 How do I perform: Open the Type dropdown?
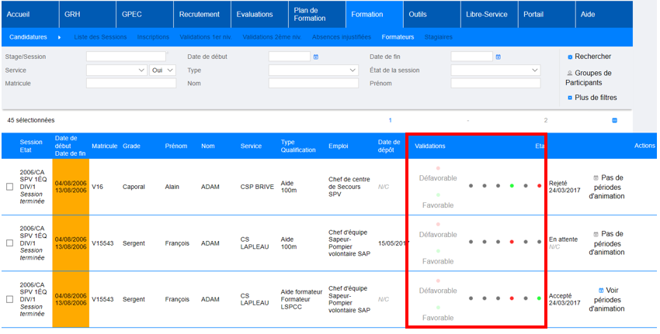pos(314,70)
